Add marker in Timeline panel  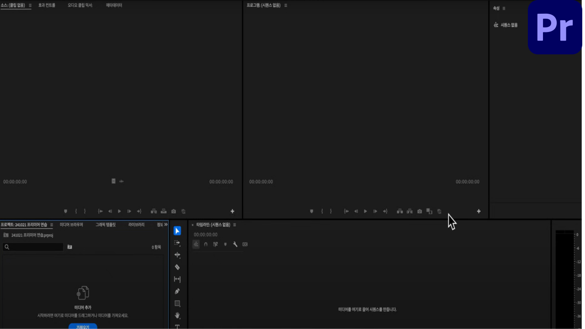click(225, 244)
